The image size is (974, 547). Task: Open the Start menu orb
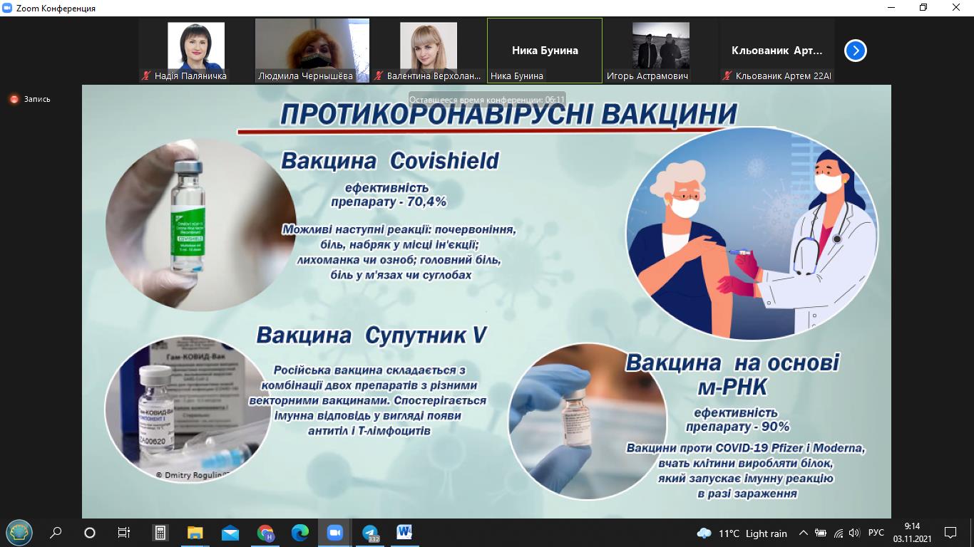tap(19, 532)
